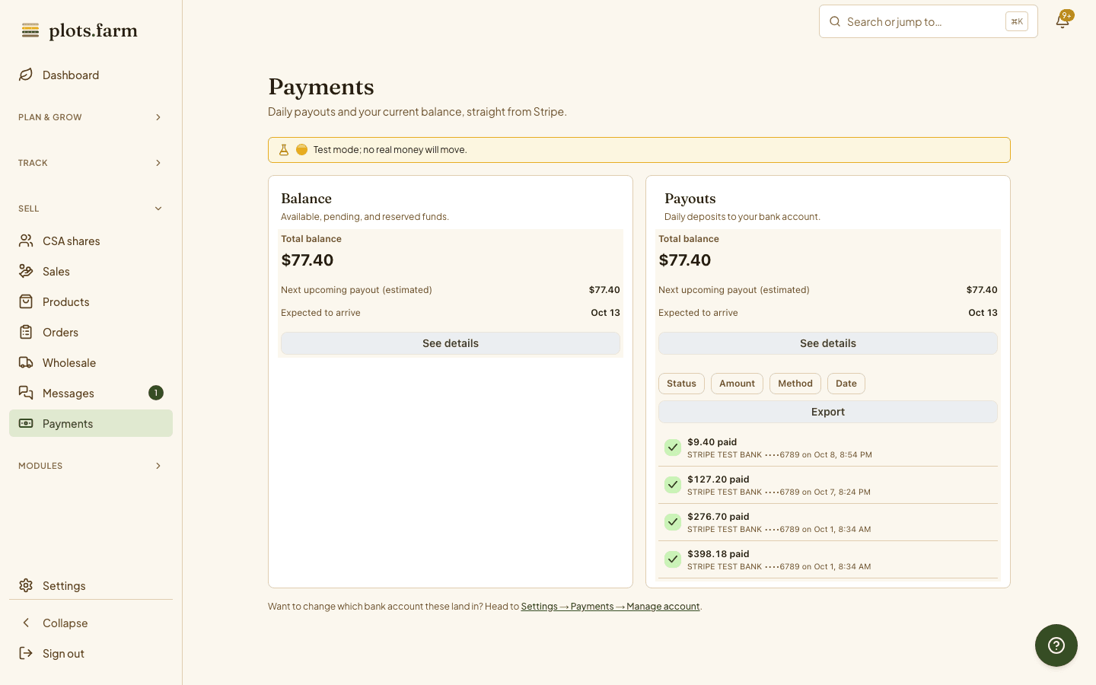The height and width of the screenshot is (685, 1096).
Task: Go to Wholesale in the sidebar
Action: 91,362
